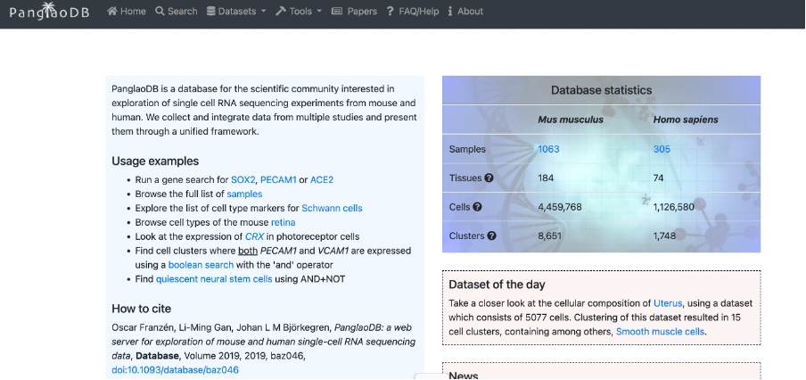806x380 pixels.
Task: Click the Database statistics heading
Action: (602, 90)
